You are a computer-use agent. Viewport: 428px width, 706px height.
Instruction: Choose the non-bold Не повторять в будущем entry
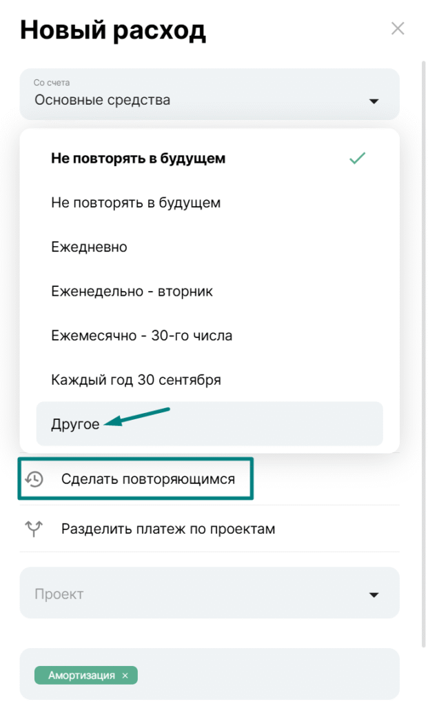[x=136, y=203]
